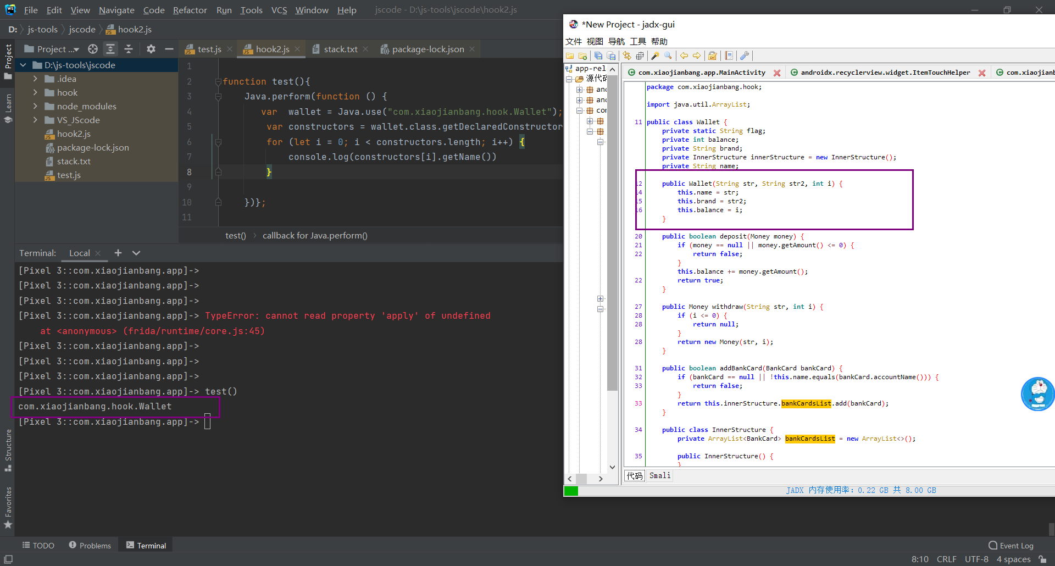Screen dimensions: 1055x566
Task: Click WebStorm expand all icon
Action: point(110,49)
